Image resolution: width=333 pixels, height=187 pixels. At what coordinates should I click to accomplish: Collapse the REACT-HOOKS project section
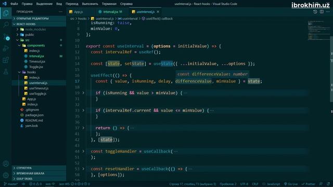pyautogui.click(x=39, y=24)
